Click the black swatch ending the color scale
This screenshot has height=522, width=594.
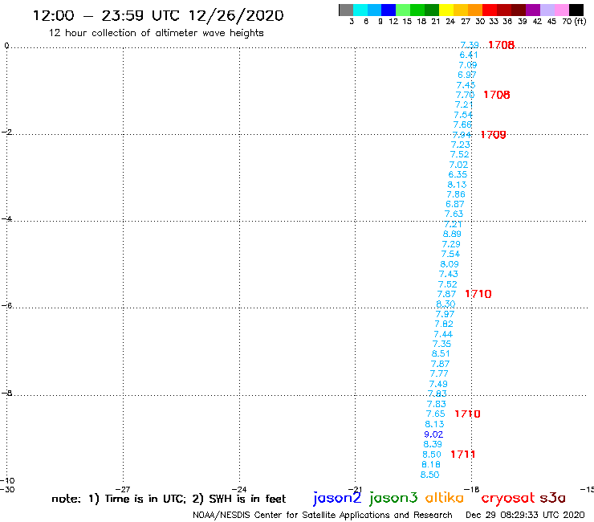[576, 10]
